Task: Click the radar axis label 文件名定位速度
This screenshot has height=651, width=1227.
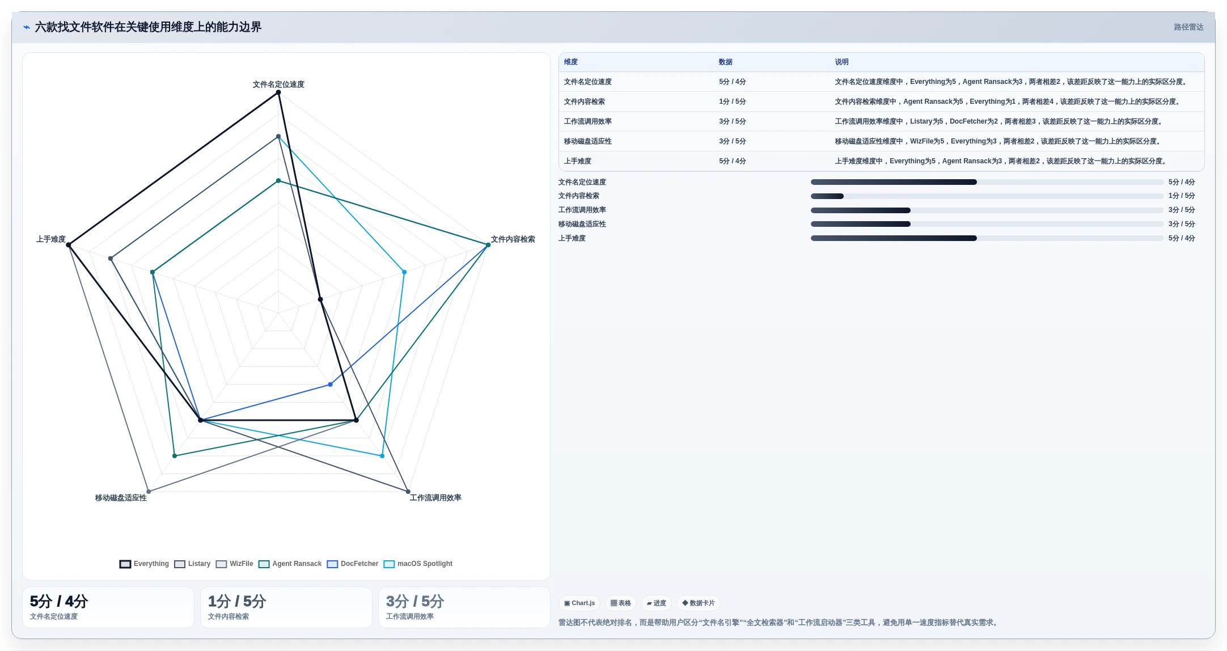Action: [x=278, y=84]
